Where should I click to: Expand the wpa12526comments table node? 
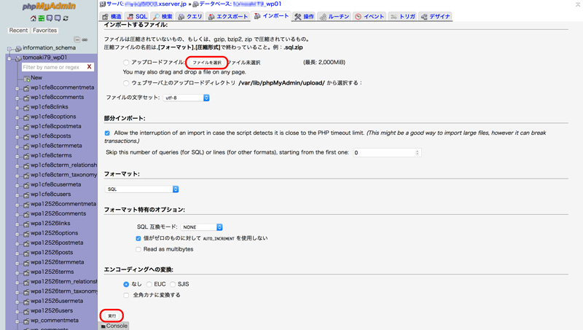pos(17,214)
